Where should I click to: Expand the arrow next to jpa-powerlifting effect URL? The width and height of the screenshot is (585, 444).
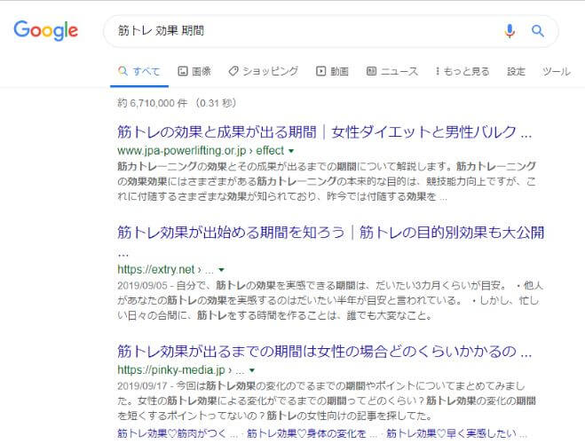point(291,151)
